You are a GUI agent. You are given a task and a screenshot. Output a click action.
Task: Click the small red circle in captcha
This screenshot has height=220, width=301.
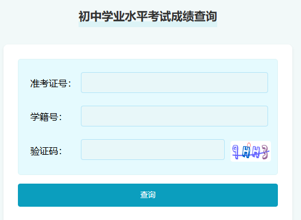tap(249, 145)
